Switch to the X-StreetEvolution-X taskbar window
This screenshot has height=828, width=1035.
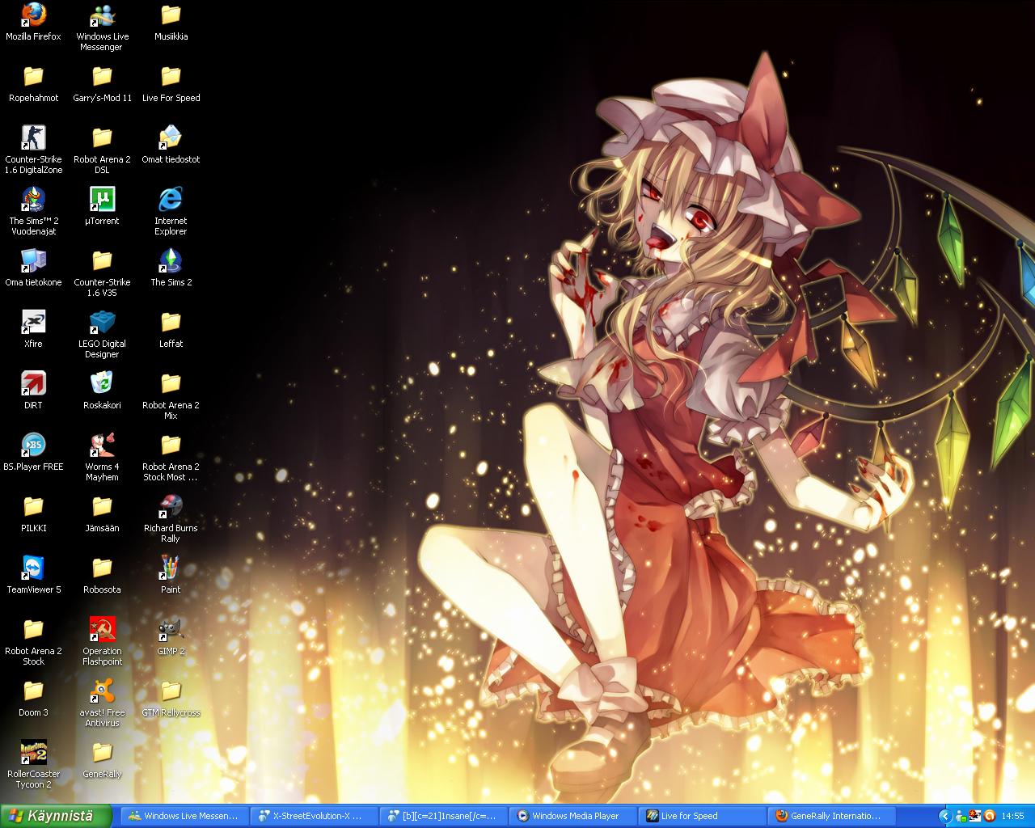[315, 816]
